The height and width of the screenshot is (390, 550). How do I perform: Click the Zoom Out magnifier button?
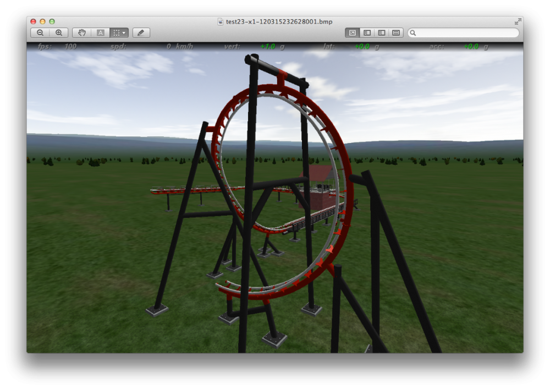point(40,33)
